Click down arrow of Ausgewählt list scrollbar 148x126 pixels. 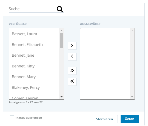pos(132,97)
